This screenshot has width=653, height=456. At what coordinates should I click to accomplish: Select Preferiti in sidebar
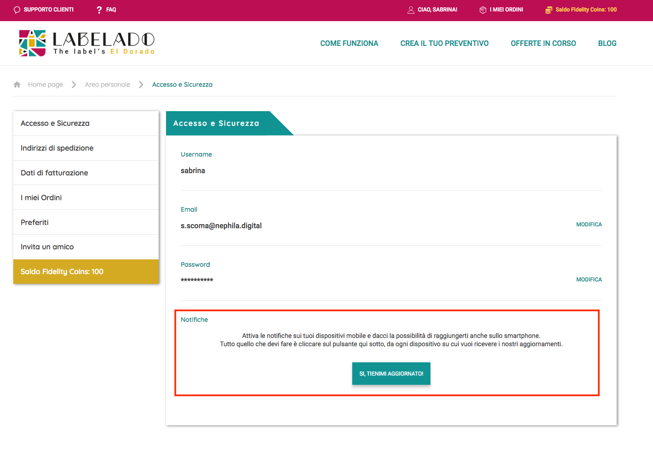coord(86,222)
